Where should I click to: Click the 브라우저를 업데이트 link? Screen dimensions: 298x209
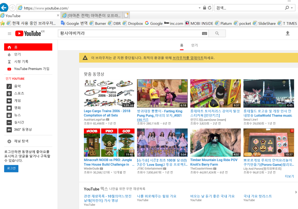[188, 58]
